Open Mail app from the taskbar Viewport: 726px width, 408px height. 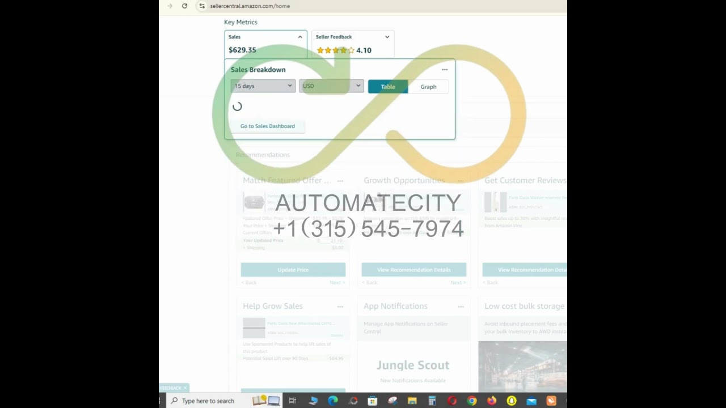click(x=531, y=401)
